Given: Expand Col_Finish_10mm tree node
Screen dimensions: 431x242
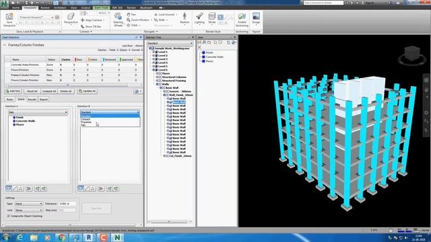Looking at the screenshot, I should tap(164, 156).
